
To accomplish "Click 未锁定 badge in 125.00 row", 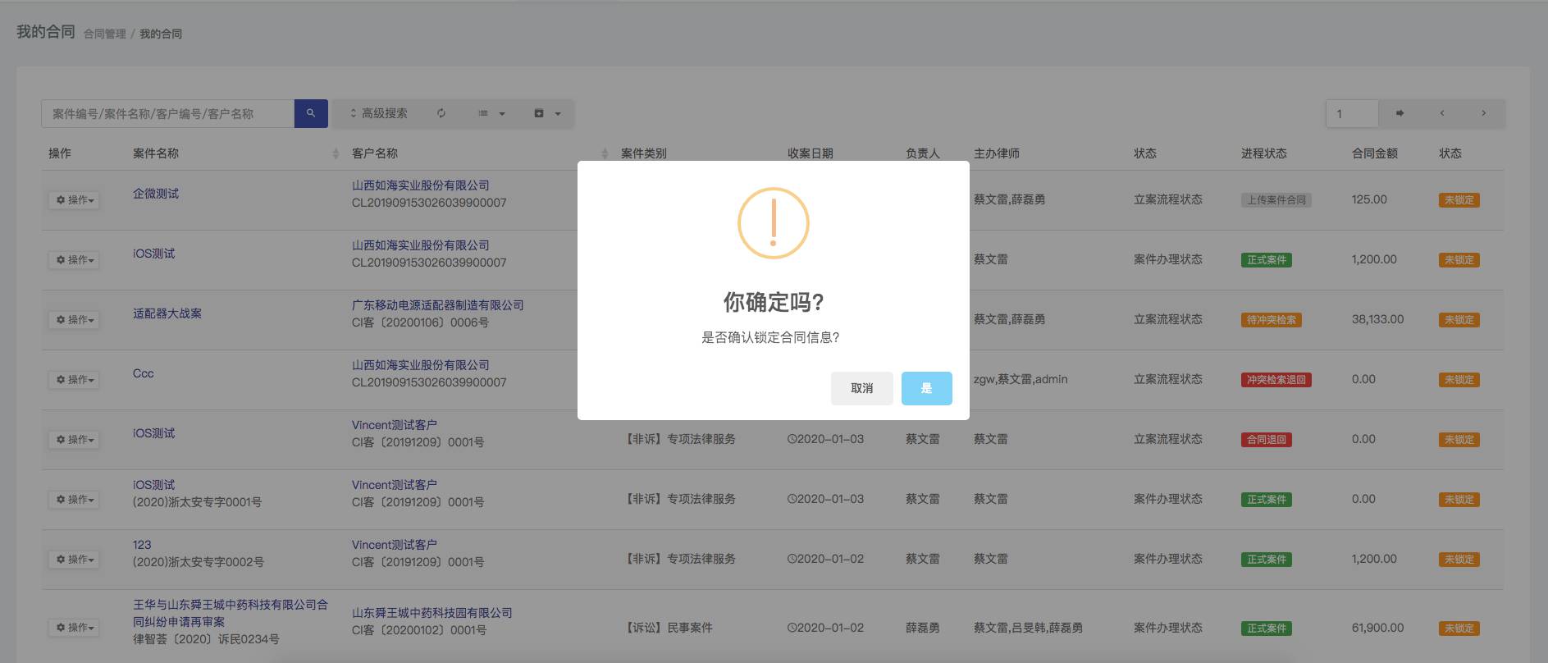I will click(x=1459, y=200).
